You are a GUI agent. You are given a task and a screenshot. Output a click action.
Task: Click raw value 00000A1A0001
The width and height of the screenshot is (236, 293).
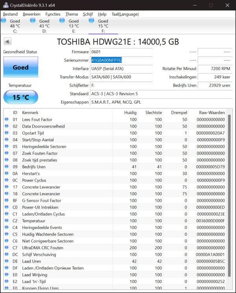pos(210,255)
